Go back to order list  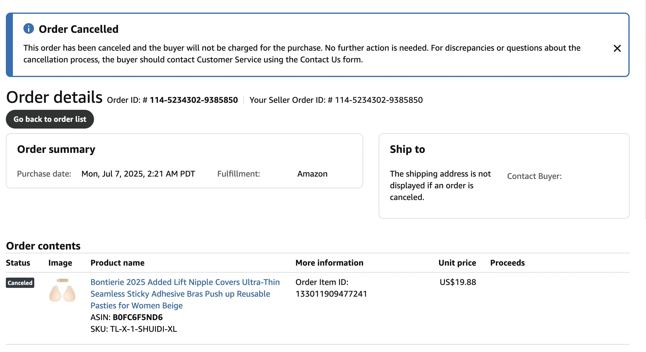50,119
